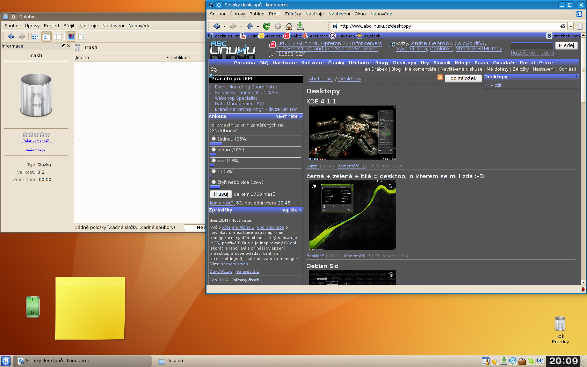Switch Dolphin to columns view mode

(58, 36)
